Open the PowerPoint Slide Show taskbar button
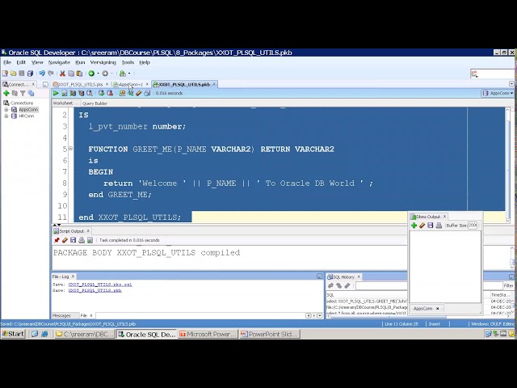This screenshot has width=517, height=388. pyautogui.click(x=270, y=334)
